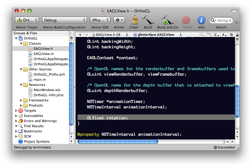
Task: Expand the Frameworks folder
Action: [21, 100]
